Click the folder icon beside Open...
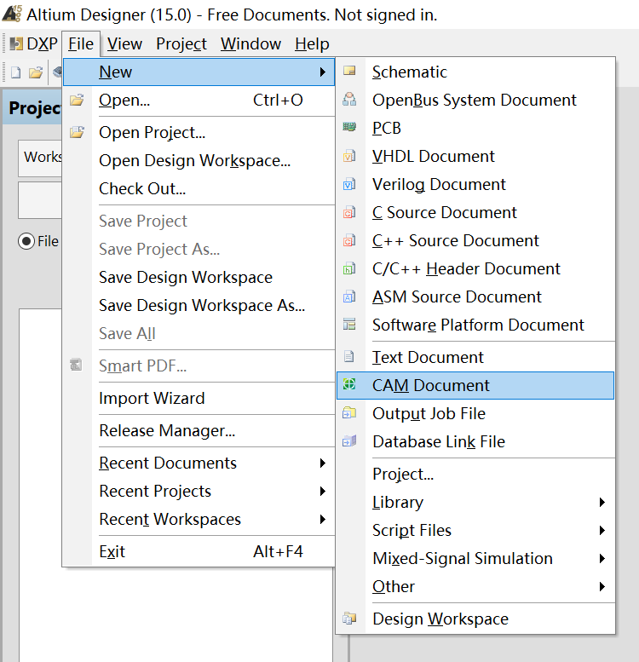Screen dimensions: 639x662 [77, 100]
